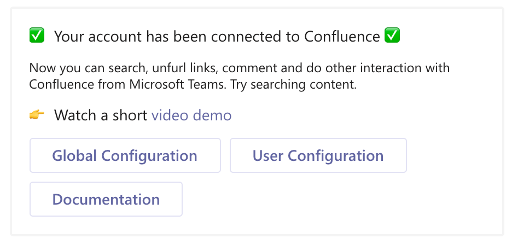Click the green checkmark before the heading
Image resolution: width=512 pixels, height=244 pixels.
[37, 37]
